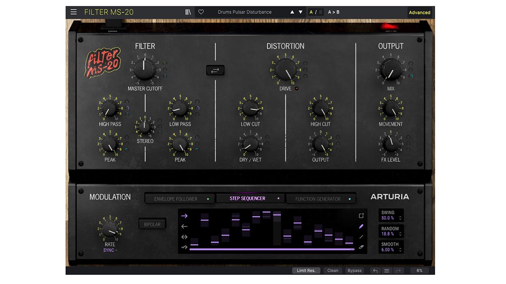Viewport: 506px width, 284px height.
Task: Click the undo arrow in the bottom bar
Action: (375, 271)
